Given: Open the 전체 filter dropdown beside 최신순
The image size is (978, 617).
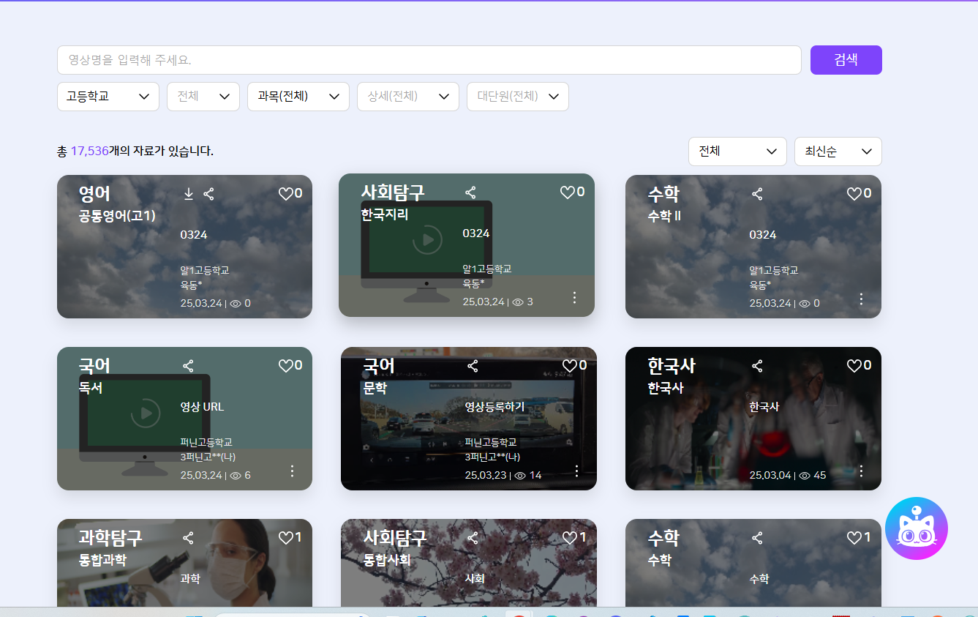Looking at the screenshot, I should 737,152.
